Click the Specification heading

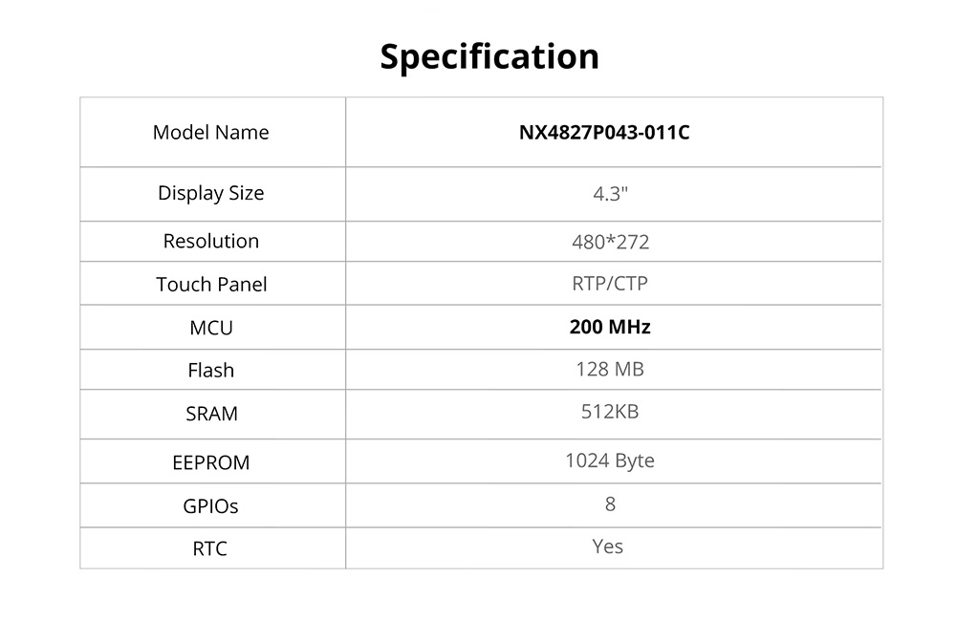click(x=489, y=56)
